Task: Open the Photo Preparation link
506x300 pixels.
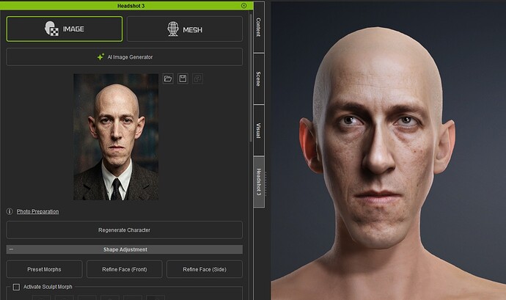Action: click(37, 211)
